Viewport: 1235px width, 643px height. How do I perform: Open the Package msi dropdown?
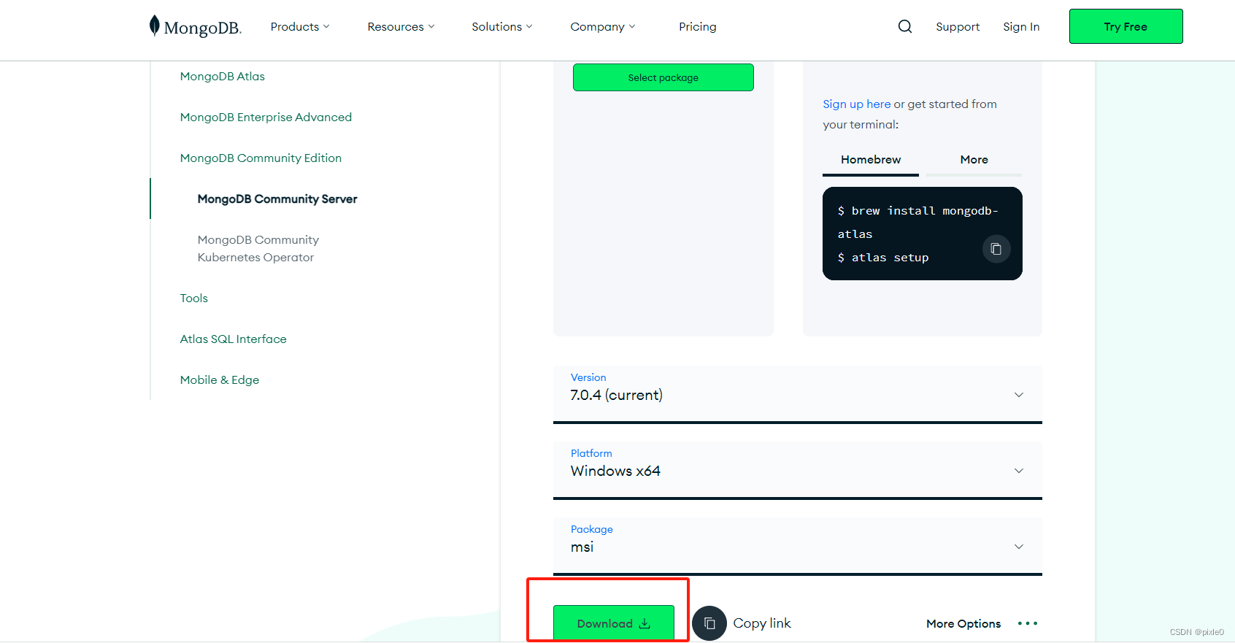[x=798, y=546]
